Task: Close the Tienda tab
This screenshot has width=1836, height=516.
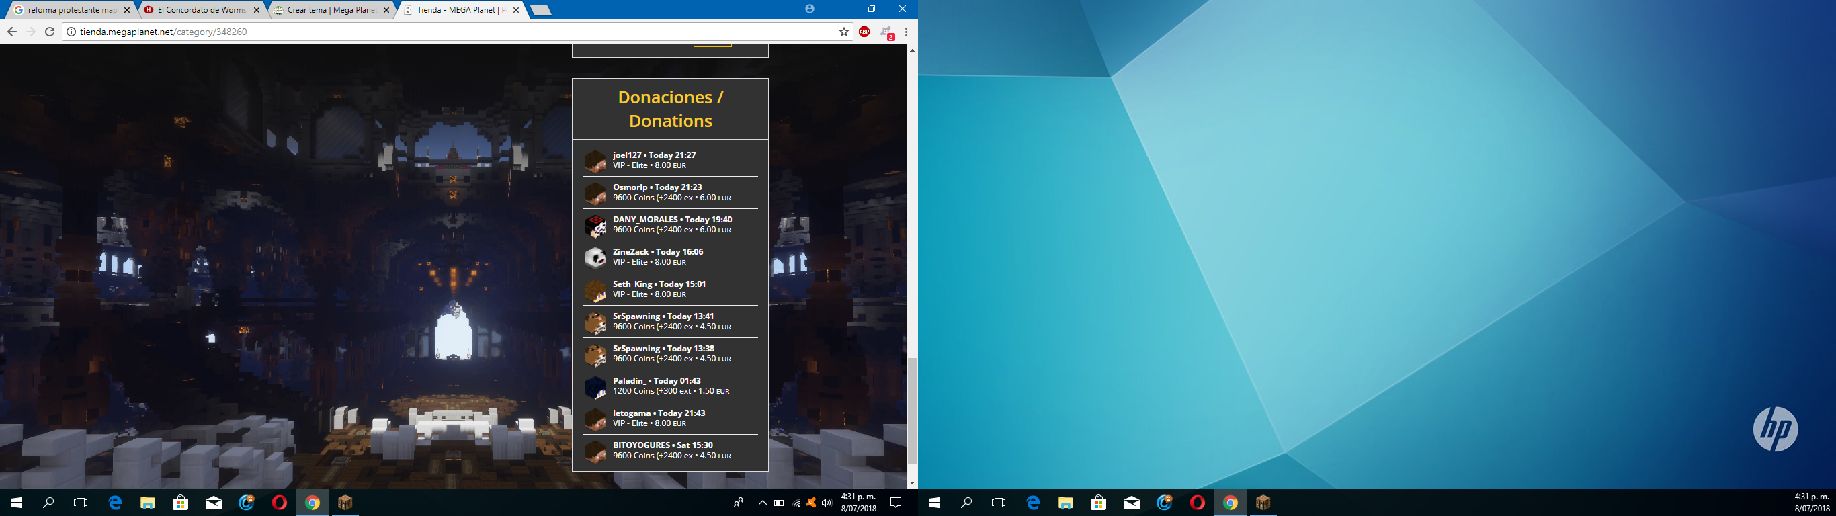Action: tap(516, 10)
